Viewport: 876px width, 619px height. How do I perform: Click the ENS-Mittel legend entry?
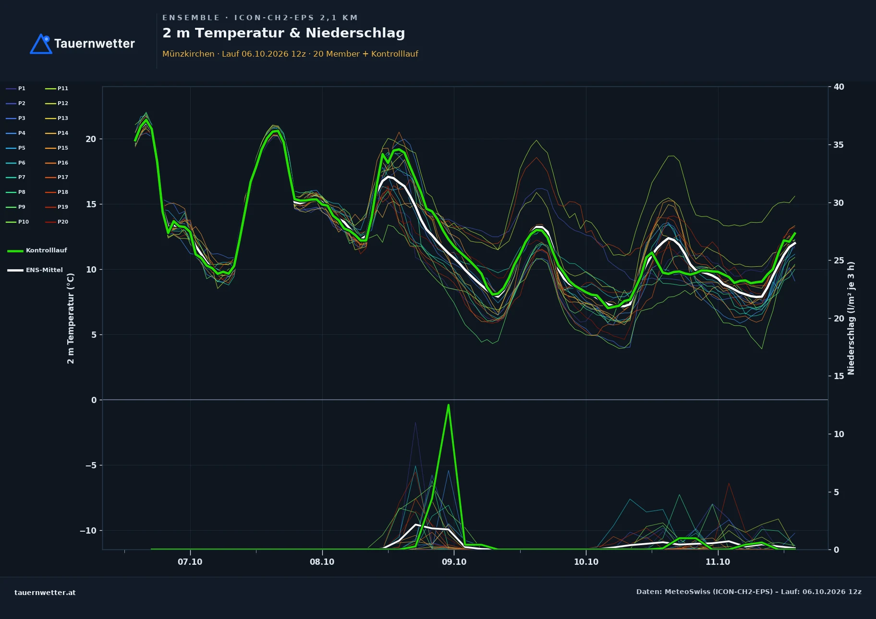coord(35,270)
